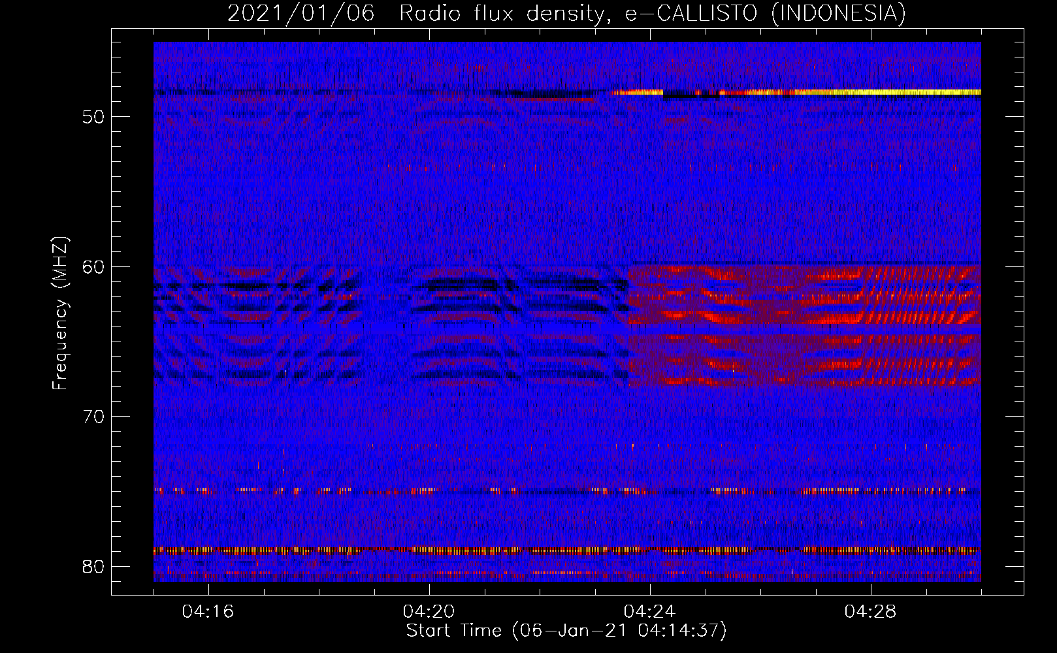Click the 70 MHz frequency tick label
Image resolution: width=1057 pixels, height=653 pixels.
point(93,417)
